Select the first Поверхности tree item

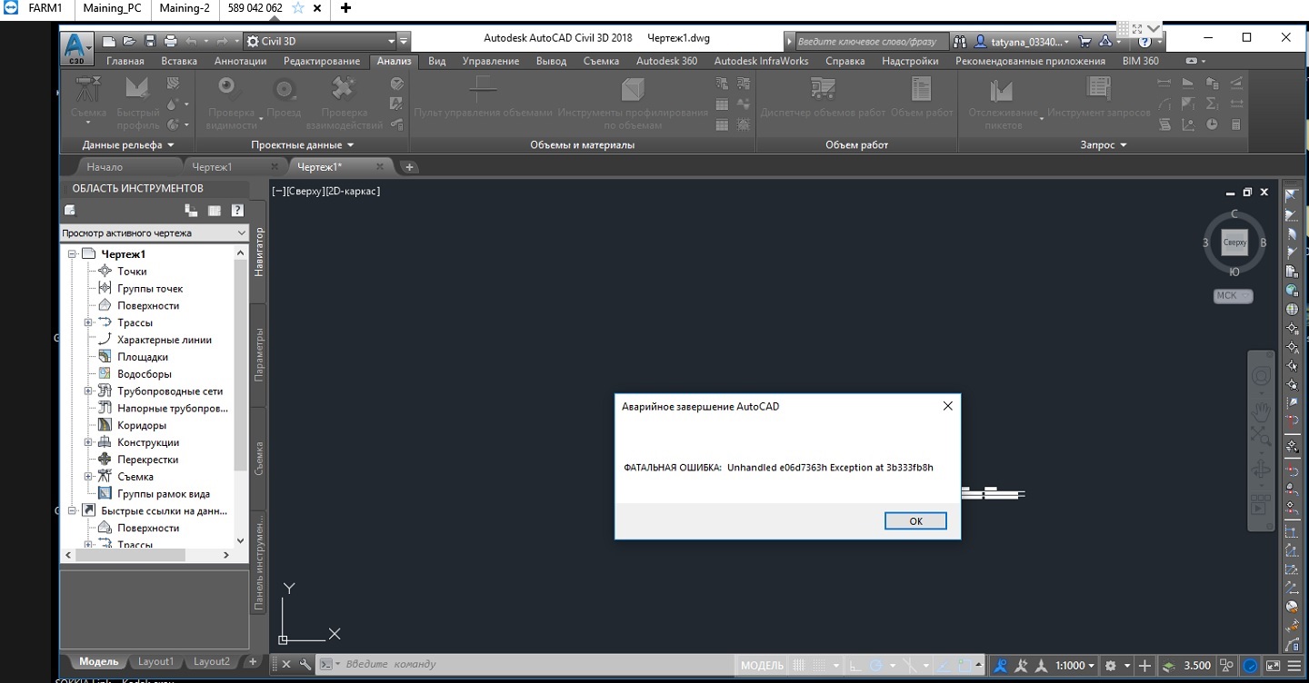tap(148, 306)
